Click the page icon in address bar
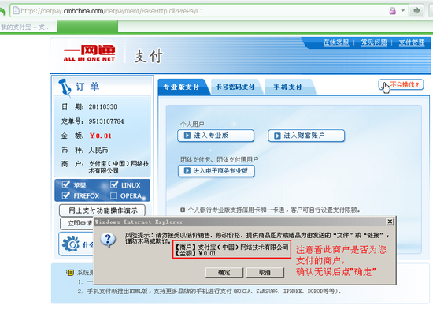 point(17,11)
